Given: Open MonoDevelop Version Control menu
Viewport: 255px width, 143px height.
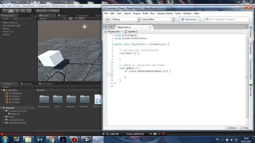Looking at the screenshot, I should click(165, 14).
